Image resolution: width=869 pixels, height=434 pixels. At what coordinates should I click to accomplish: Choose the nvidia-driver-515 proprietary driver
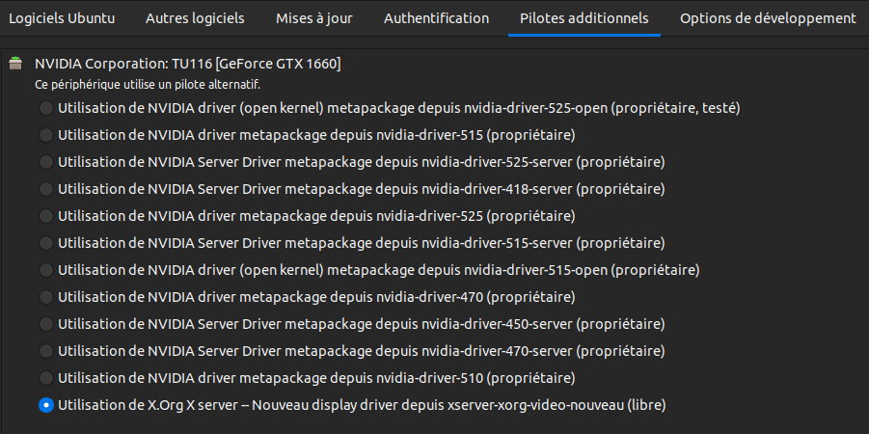(x=46, y=136)
